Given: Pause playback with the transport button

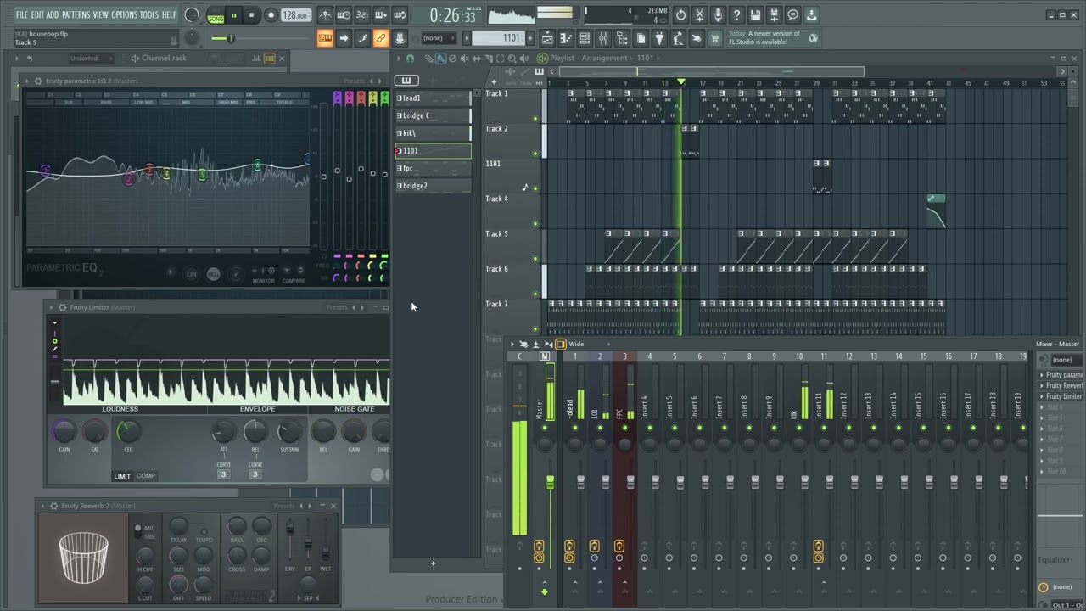Looking at the screenshot, I should [x=233, y=15].
